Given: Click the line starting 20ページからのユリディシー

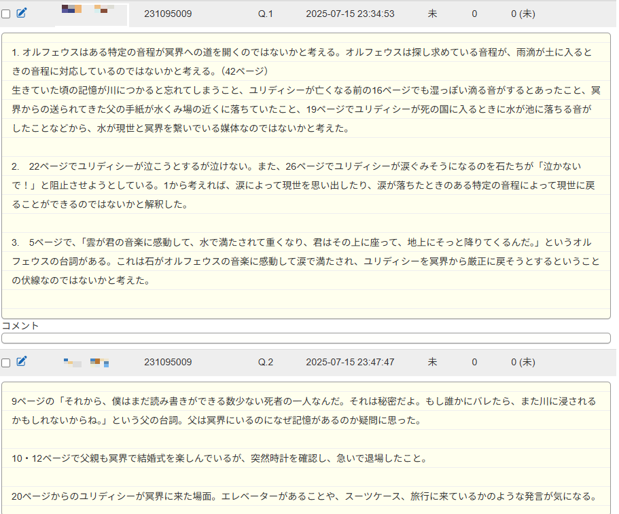Looking at the screenshot, I should [x=305, y=496].
